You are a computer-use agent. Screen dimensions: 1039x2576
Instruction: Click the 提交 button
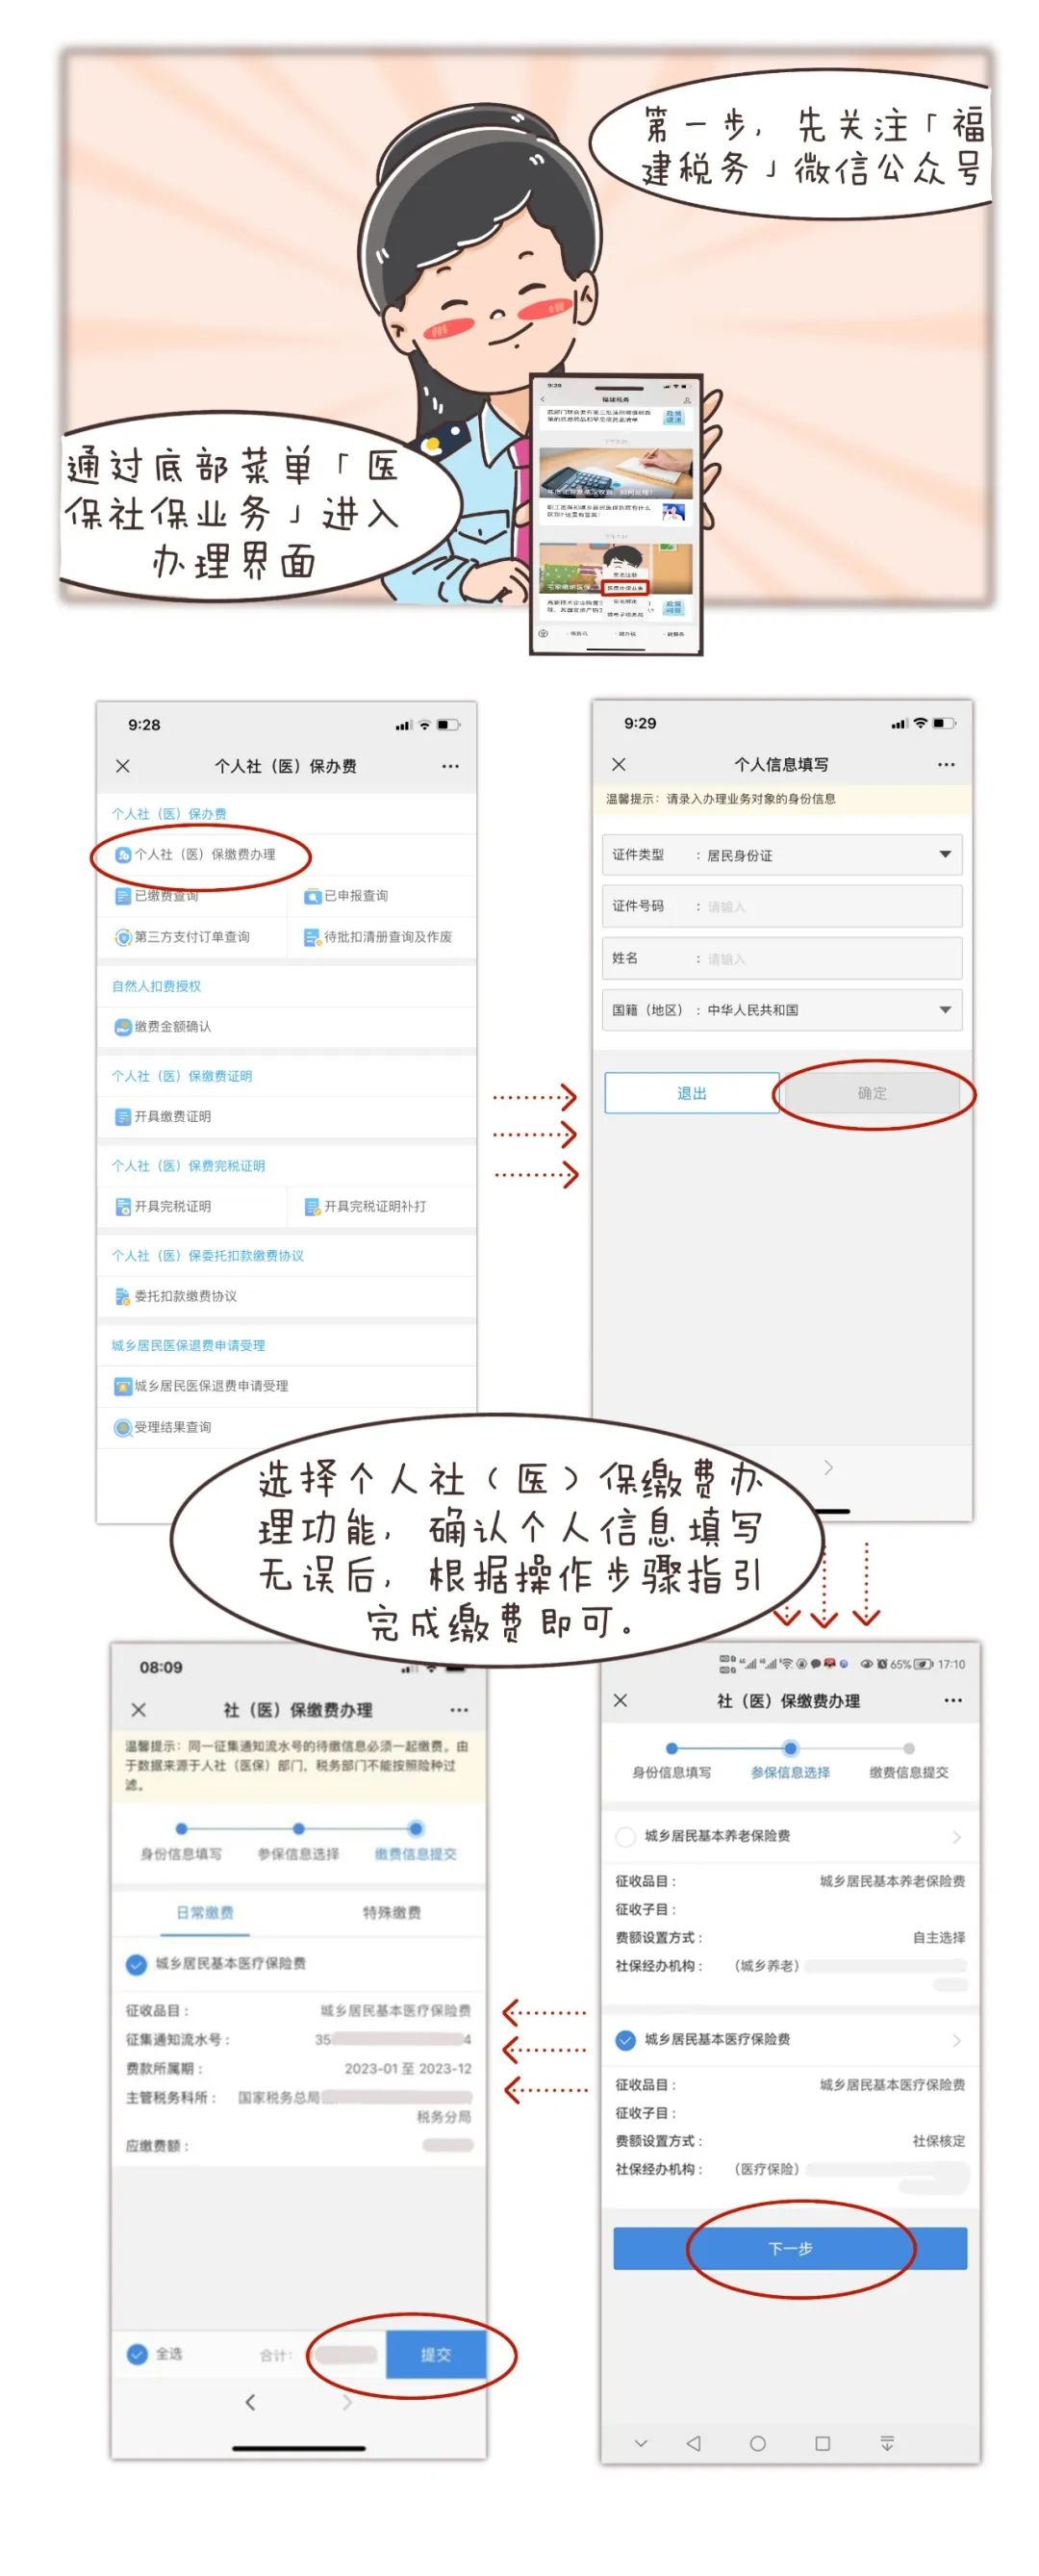tap(435, 2355)
